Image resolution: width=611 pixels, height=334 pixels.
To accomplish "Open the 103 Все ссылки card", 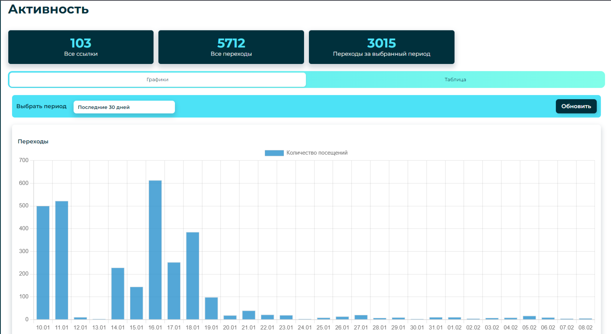I will pyautogui.click(x=81, y=47).
